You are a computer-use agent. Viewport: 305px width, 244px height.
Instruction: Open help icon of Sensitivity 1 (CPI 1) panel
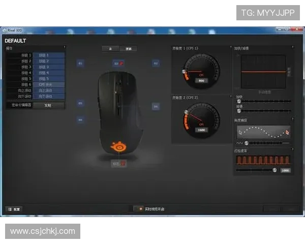point(231,47)
